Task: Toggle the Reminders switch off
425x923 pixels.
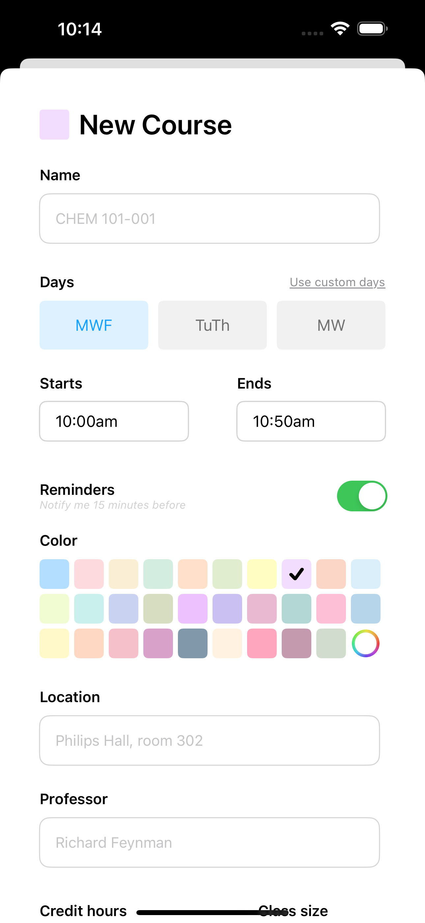Action: pyautogui.click(x=362, y=496)
